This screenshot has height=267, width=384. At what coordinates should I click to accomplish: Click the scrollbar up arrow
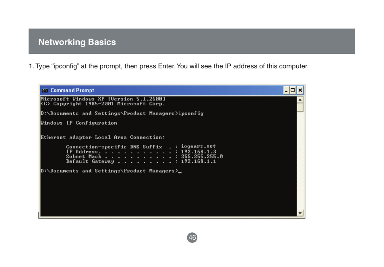[x=300, y=100]
